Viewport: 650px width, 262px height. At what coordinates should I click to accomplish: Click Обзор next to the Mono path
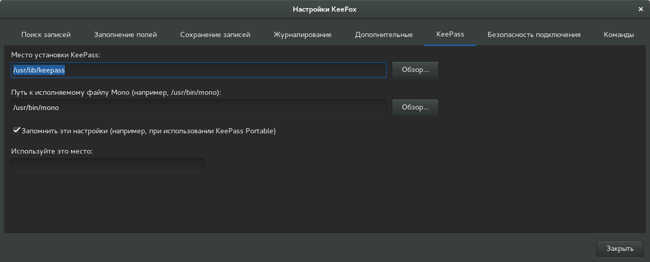pyautogui.click(x=415, y=107)
